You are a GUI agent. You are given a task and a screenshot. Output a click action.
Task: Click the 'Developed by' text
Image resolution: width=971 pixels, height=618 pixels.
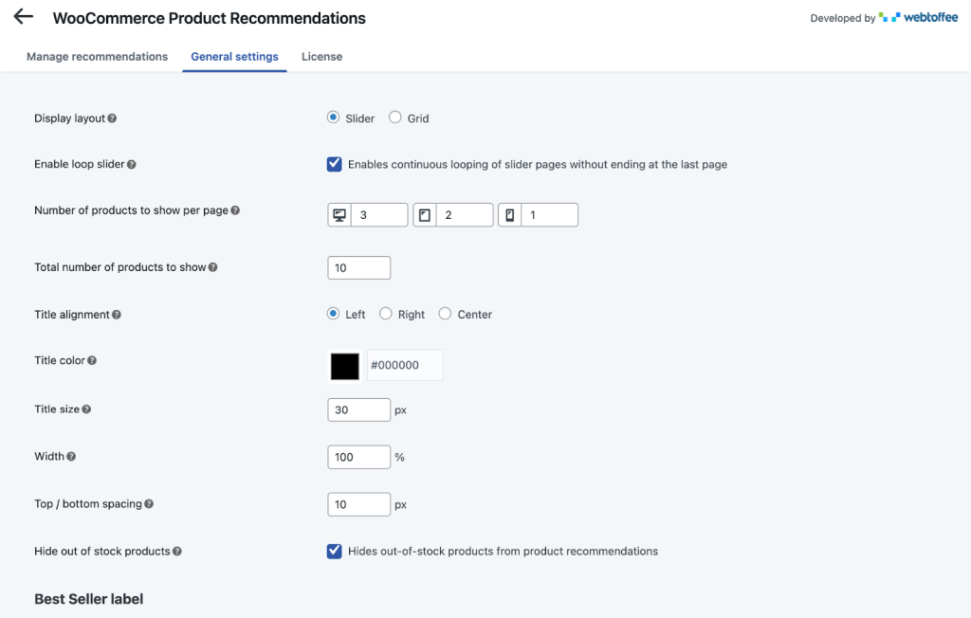point(842,18)
